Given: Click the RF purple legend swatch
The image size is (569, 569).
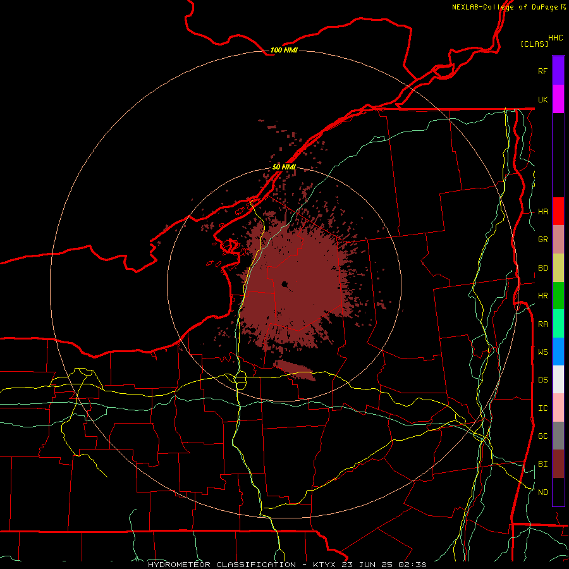Looking at the screenshot, I should (558, 71).
